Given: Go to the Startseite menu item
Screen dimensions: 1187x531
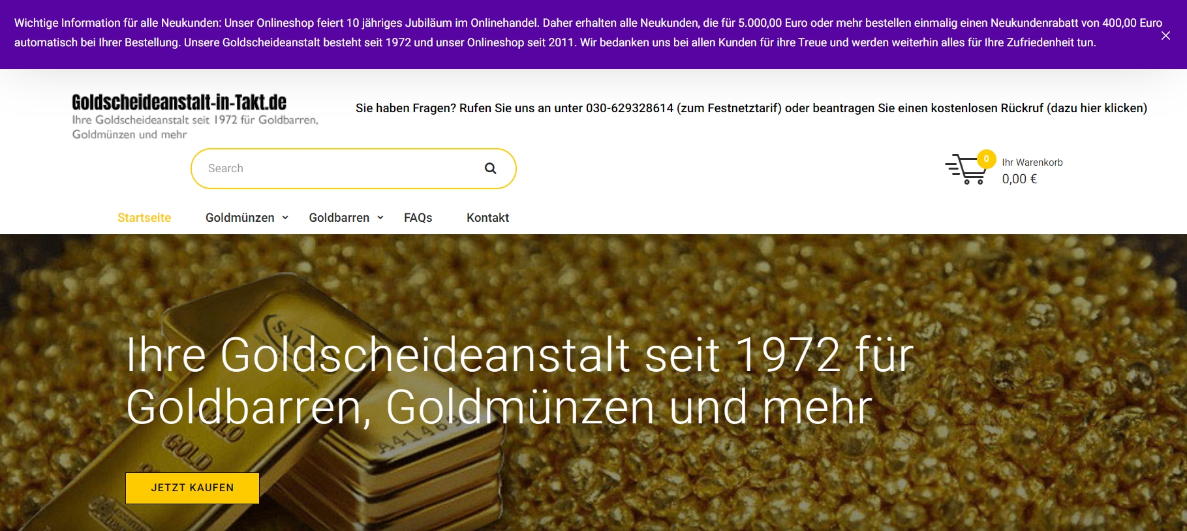Looking at the screenshot, I should click(144, 218).
